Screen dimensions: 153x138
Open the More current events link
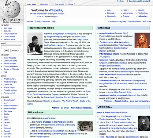pyautogui.click(x=140, y=101)
